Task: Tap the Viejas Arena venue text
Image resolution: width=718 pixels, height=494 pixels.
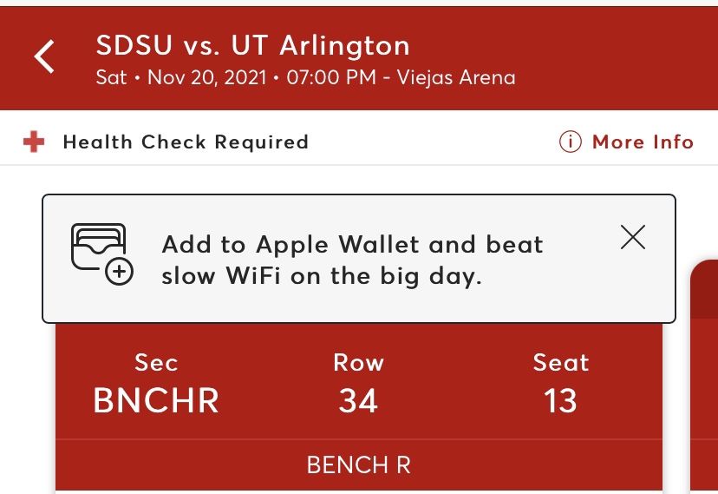Action: pos(456,77)
